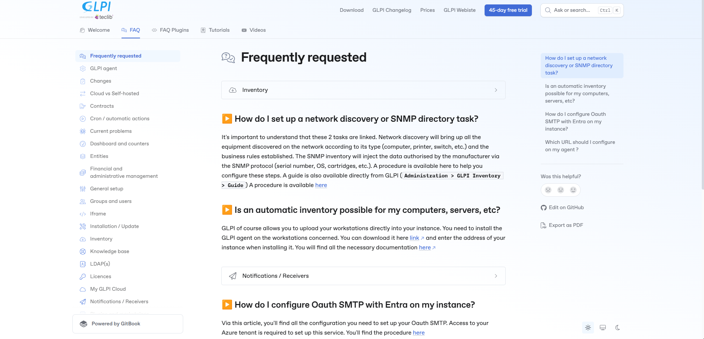Switch to system theme with monitor icon
The image size is (704, 339).
(x=603, y=328)
